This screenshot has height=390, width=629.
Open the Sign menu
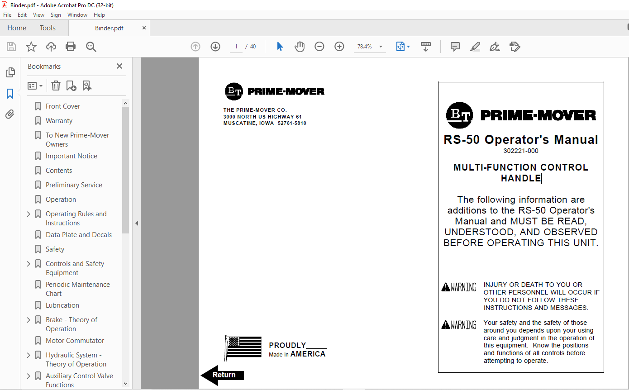[x=56, y=15]
